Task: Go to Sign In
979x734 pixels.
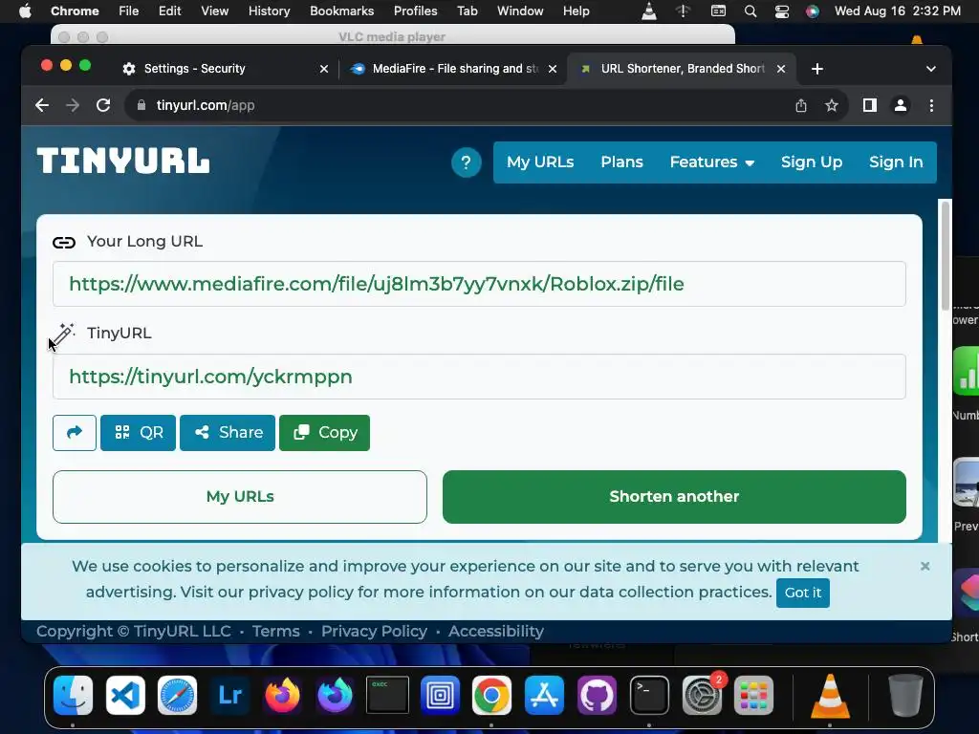Action: click(896, 162)
